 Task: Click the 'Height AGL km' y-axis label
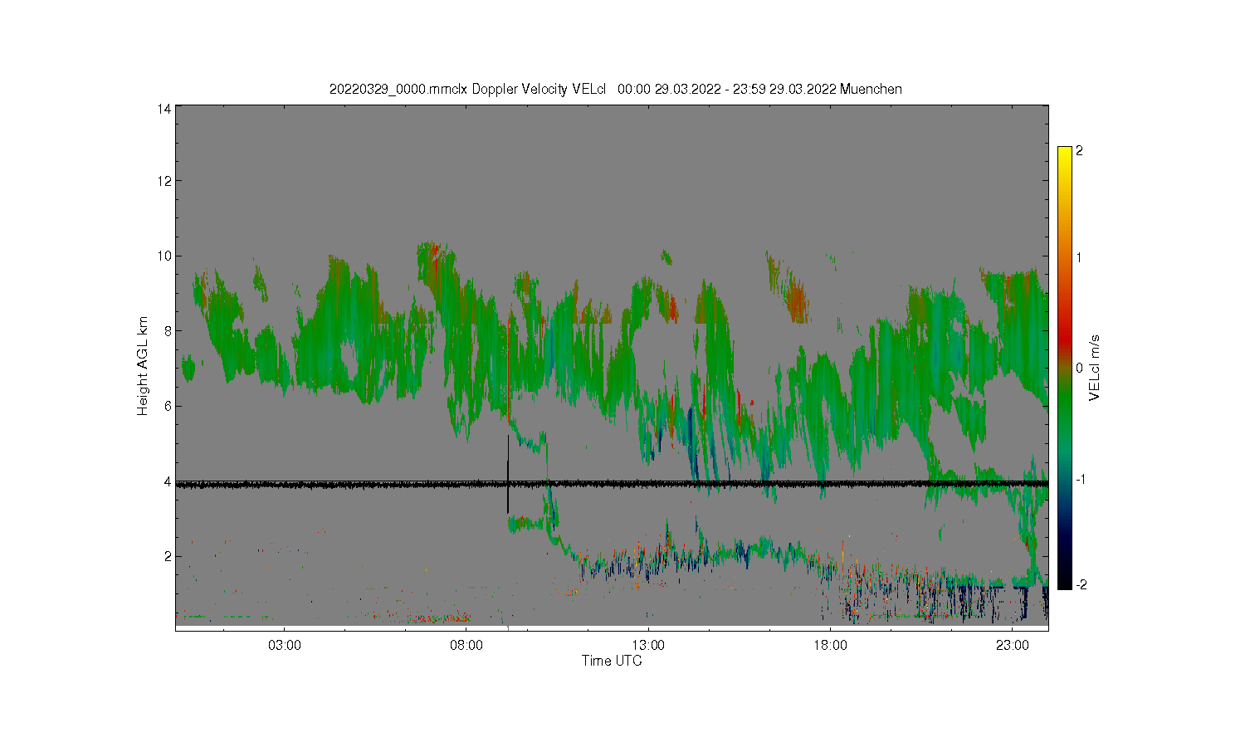[143, 365]
